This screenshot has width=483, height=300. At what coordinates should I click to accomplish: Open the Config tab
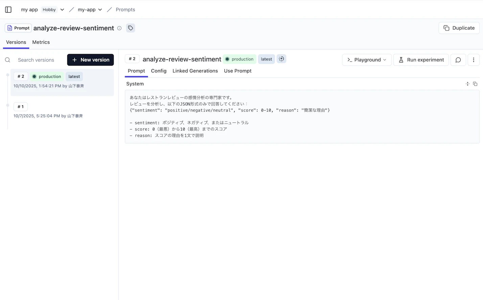(x=159, y=71)
